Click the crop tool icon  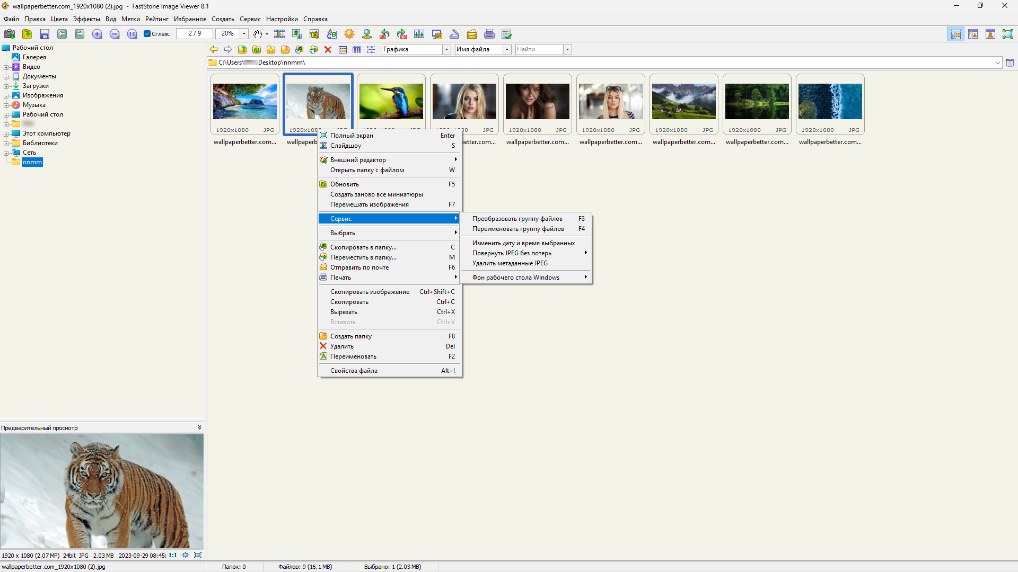tap(314, 34)
